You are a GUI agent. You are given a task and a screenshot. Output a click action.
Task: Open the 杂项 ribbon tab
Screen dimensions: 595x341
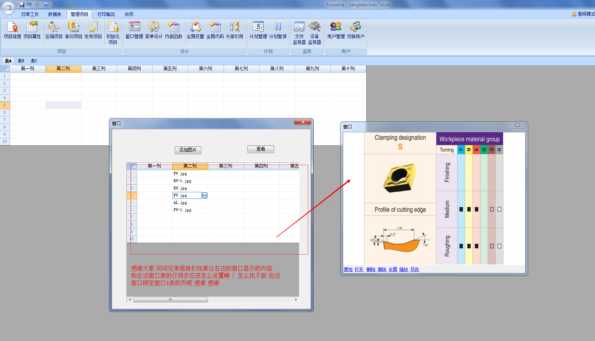pyautogui.click(x=129, y=14)
